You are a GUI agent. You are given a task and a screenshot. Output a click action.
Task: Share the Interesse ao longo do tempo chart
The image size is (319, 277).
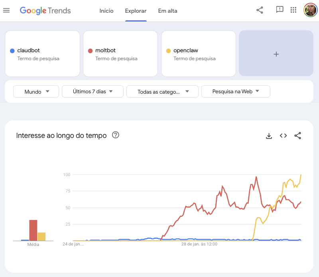297,136
